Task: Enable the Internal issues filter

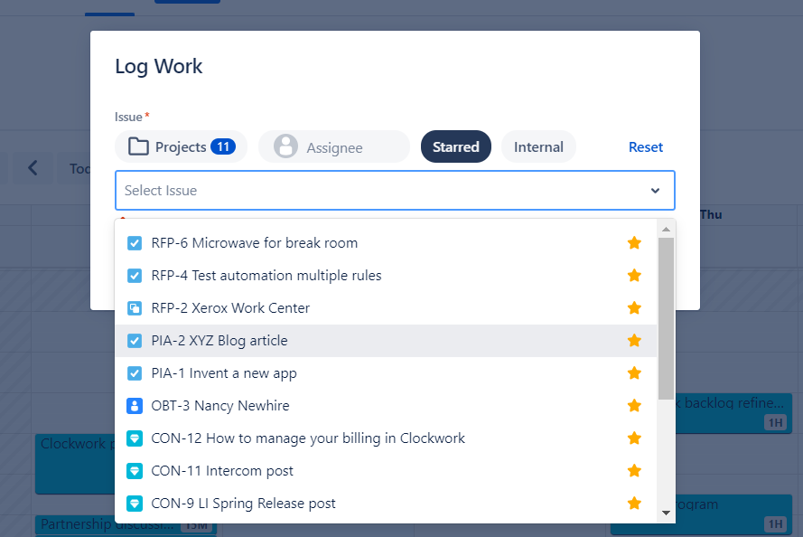Action: tap(538, 147)
